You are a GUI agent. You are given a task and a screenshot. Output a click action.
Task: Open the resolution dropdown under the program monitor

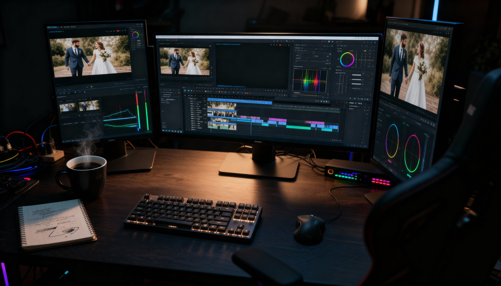click(x=284, y=90)
